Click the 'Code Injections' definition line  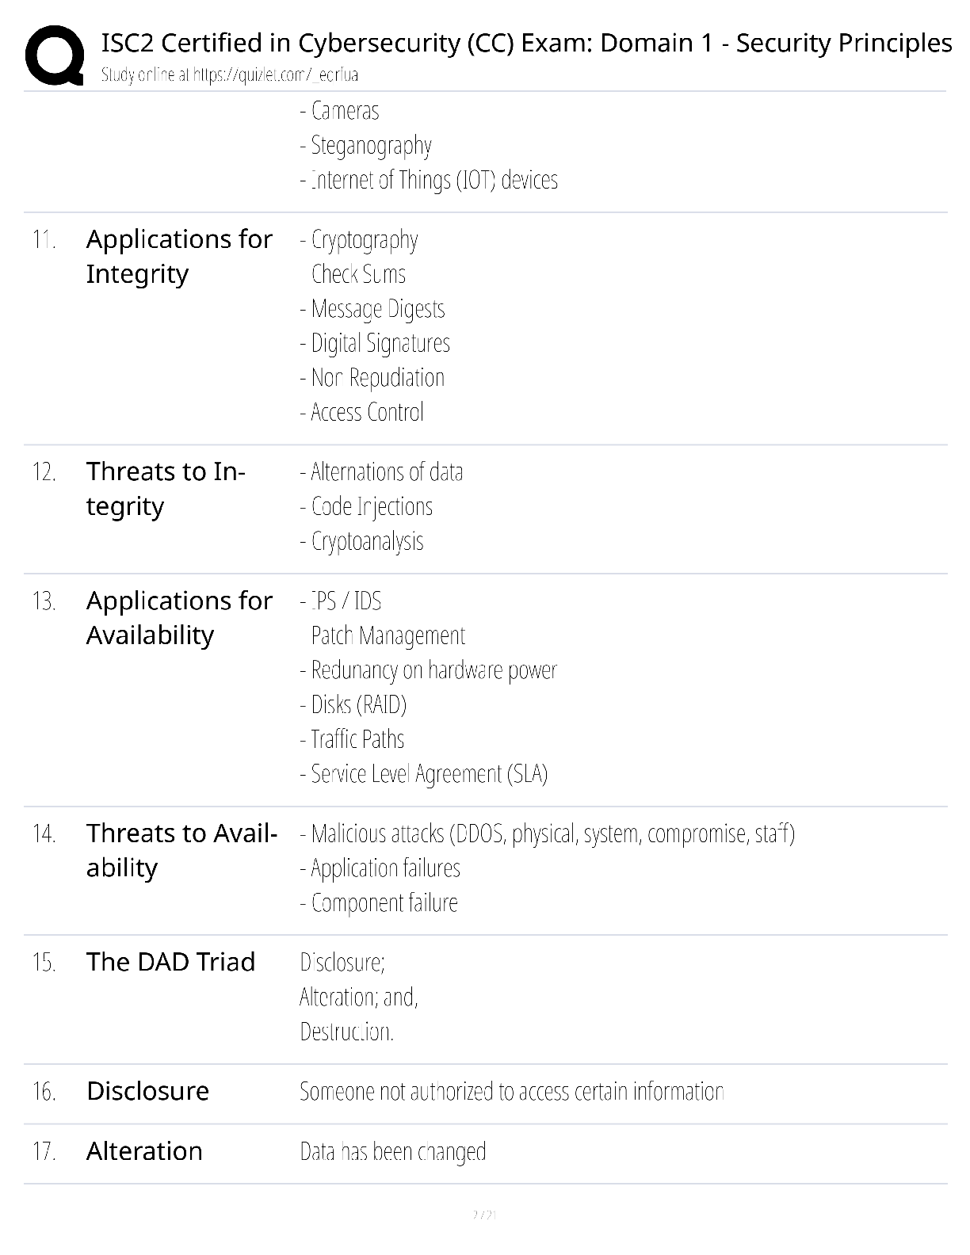pos(366,506)
